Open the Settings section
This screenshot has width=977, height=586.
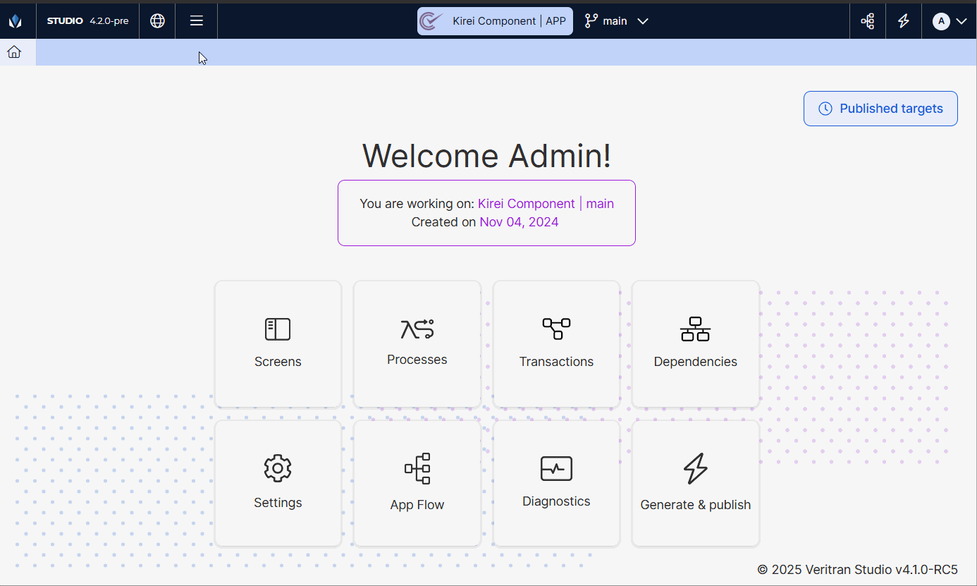coord(278,483)
